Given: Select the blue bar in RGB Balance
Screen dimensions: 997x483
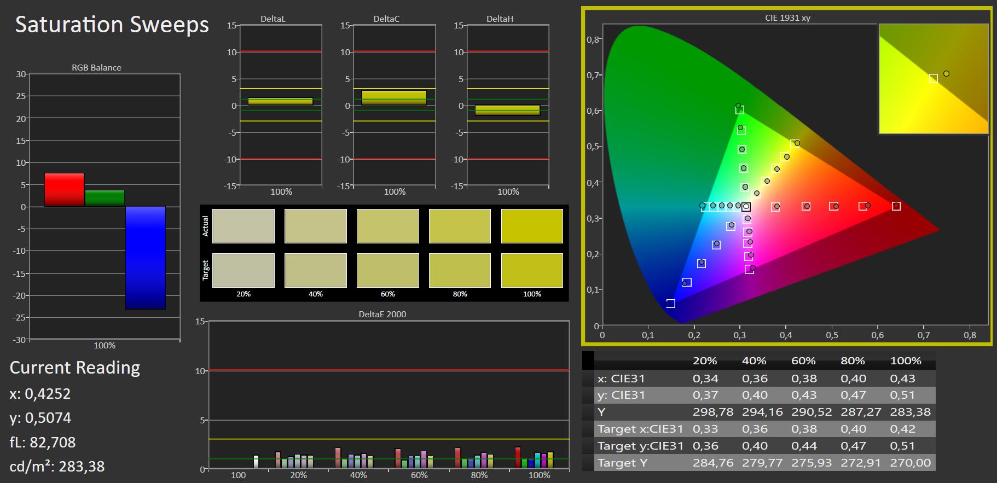Looking at the screenshot, I should (145, 258).
